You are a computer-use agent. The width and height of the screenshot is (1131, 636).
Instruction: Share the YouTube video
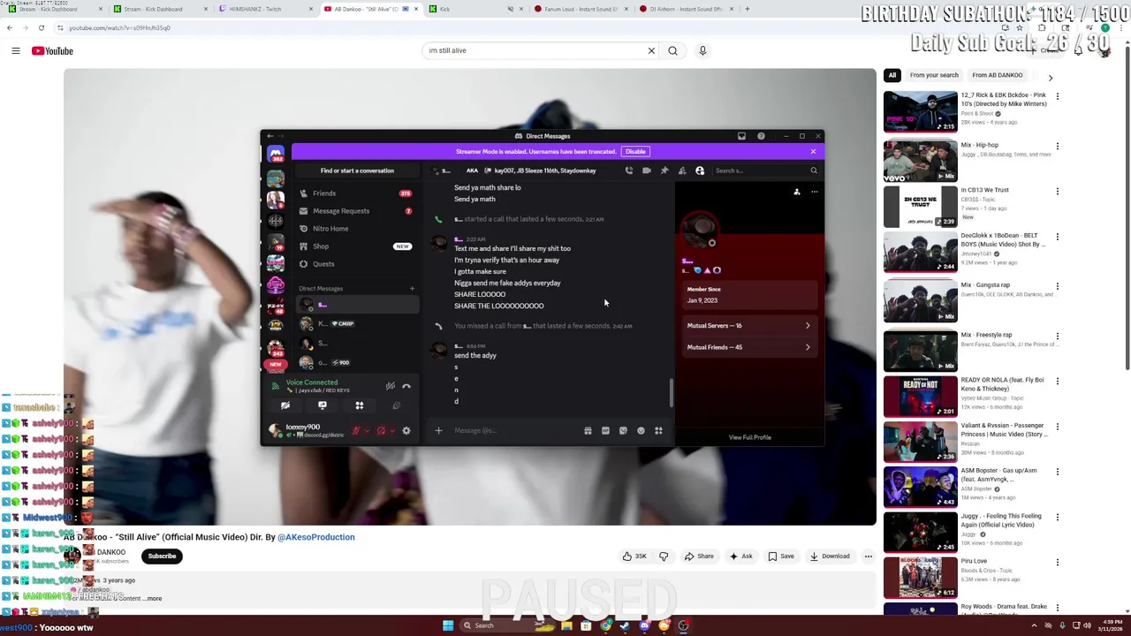[697, 556]
